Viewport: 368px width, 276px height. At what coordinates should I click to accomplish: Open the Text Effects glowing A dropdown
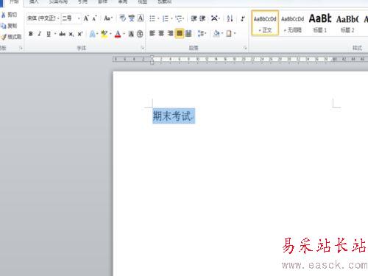(x=94, y=34)
